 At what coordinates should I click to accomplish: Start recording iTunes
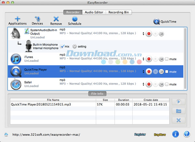click(149, 59)
